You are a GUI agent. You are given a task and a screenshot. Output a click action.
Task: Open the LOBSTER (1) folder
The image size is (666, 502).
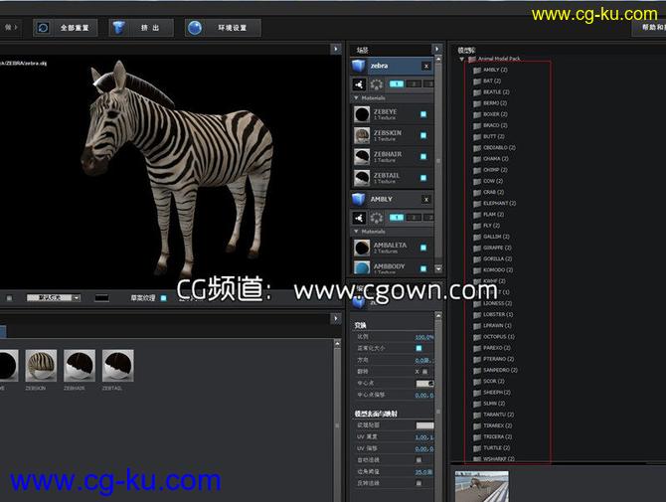[493, 314]
